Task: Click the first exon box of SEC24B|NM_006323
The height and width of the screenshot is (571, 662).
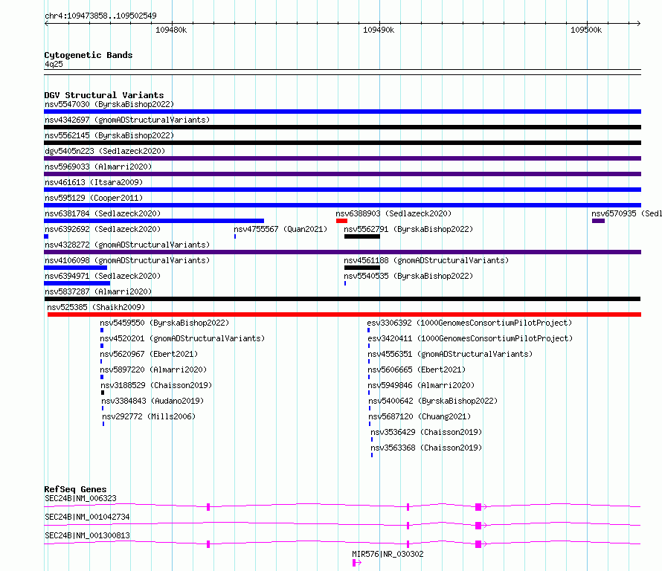Action: [208, 507]
